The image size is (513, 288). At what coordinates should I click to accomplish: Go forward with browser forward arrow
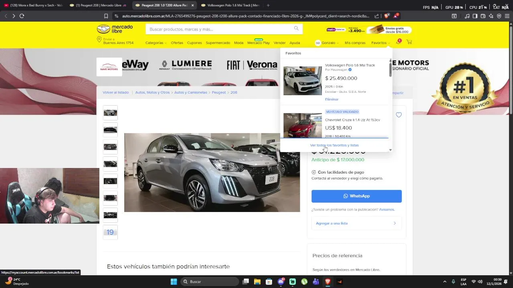[14, 16]
